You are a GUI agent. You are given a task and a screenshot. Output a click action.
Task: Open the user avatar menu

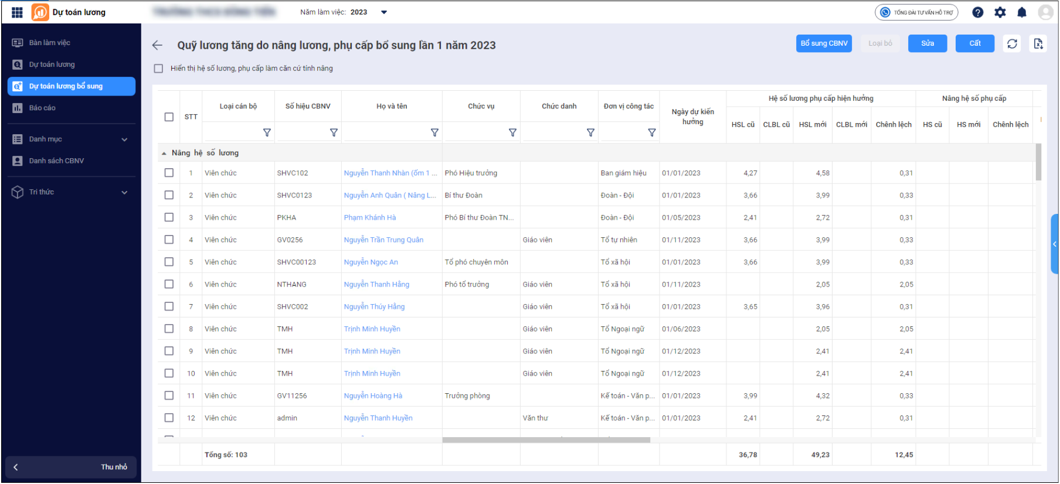tap(1045, 12)
